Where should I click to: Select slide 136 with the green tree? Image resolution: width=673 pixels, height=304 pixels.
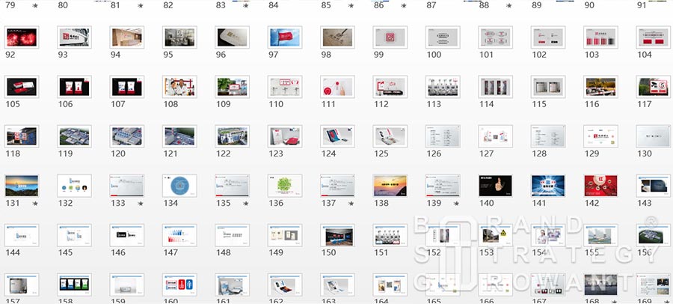point(284,185)
